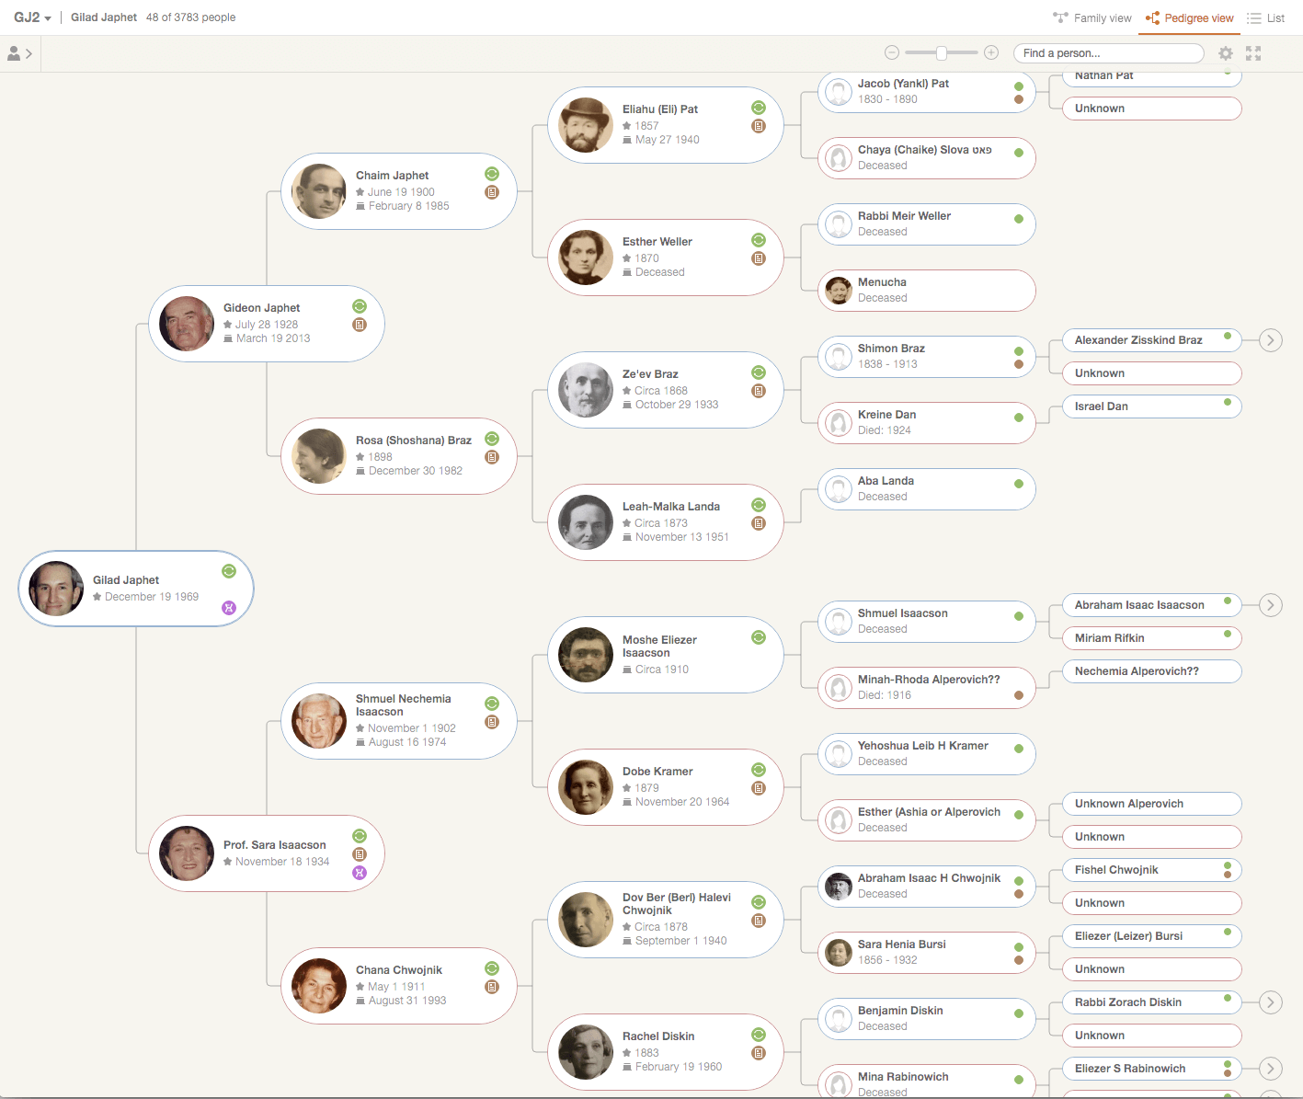Select the Shimon Braz card
This screenshot has height=1099, width=1303.
(x=927, y=357)
